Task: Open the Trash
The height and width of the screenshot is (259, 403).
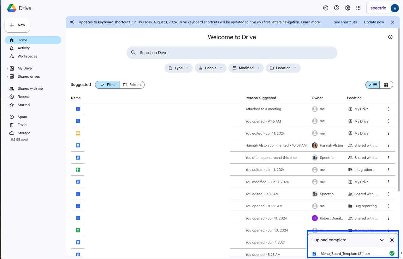Action: point(22,124)
